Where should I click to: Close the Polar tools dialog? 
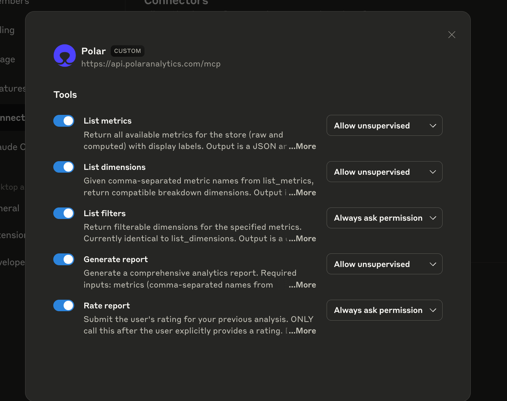click(452, 34)
